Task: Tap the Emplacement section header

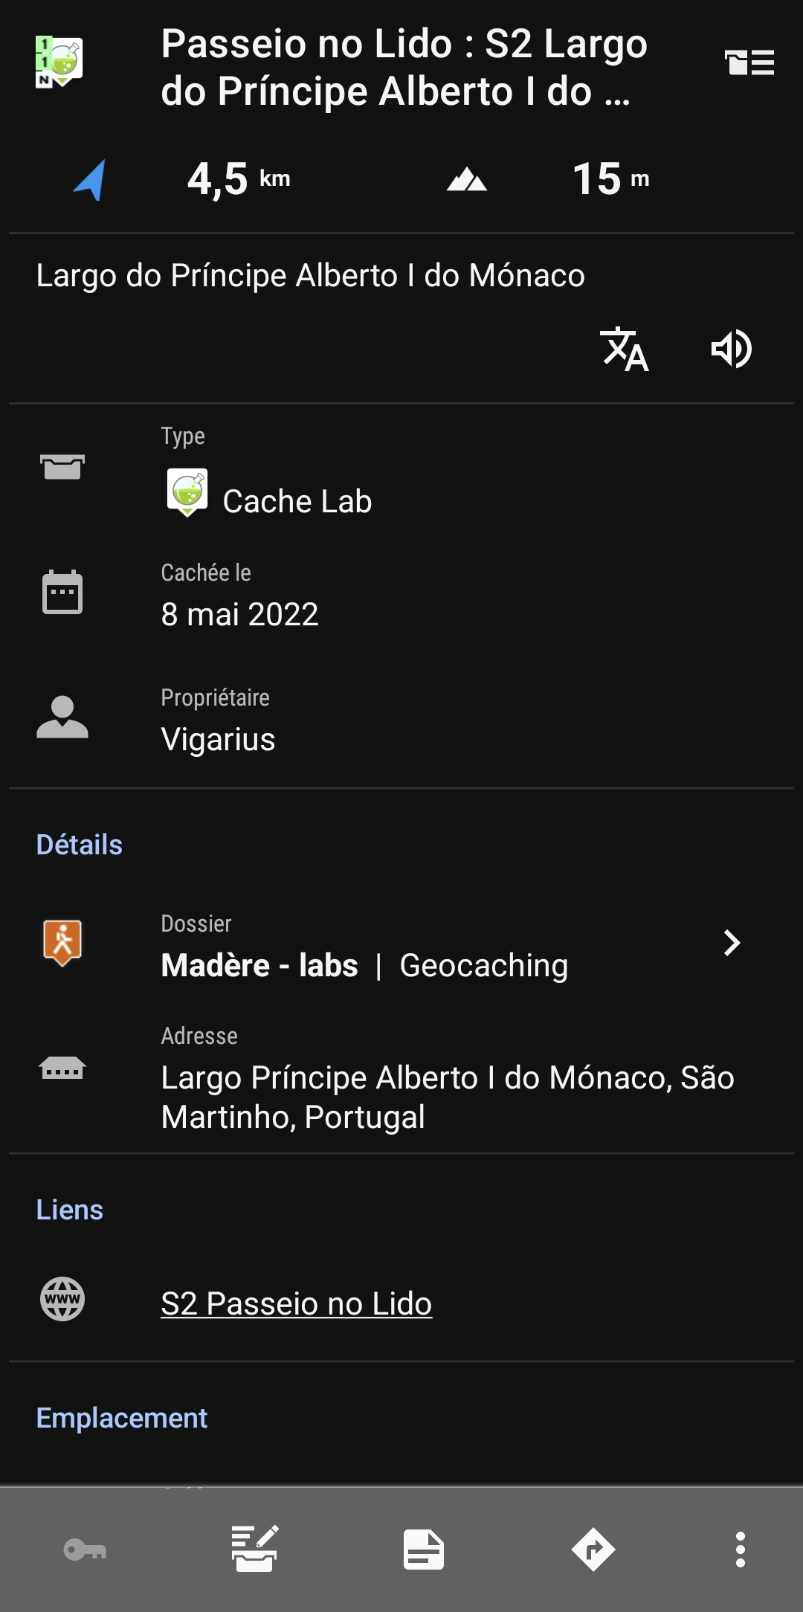Action: coord(122,1418)
